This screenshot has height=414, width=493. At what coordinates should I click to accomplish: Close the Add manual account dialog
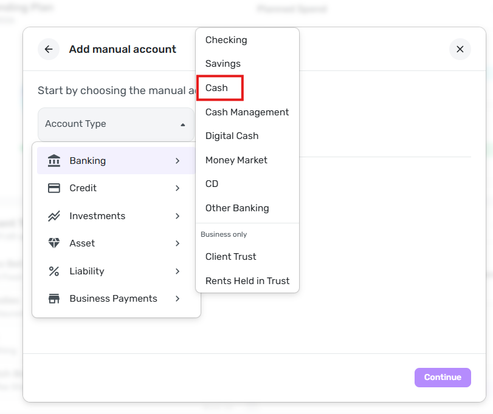460,49
